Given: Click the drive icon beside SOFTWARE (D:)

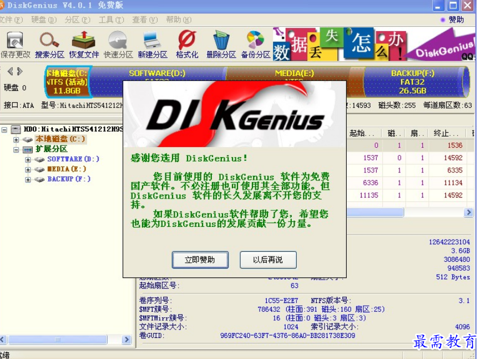Looking at the screenshot, I should click(39, 160).
